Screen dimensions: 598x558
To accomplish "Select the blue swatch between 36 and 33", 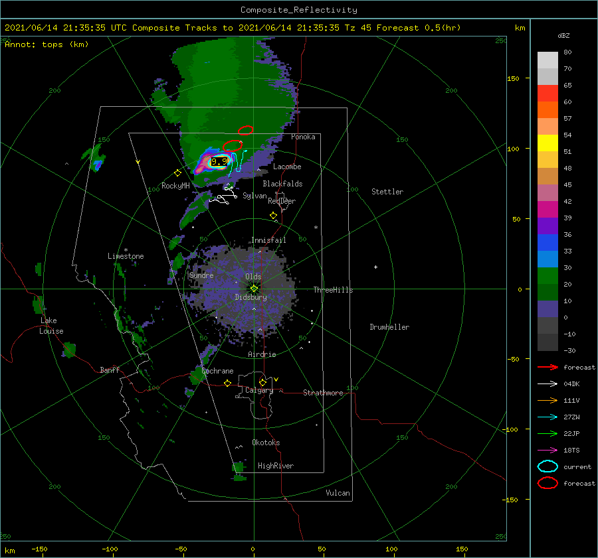I will [548, 242].
